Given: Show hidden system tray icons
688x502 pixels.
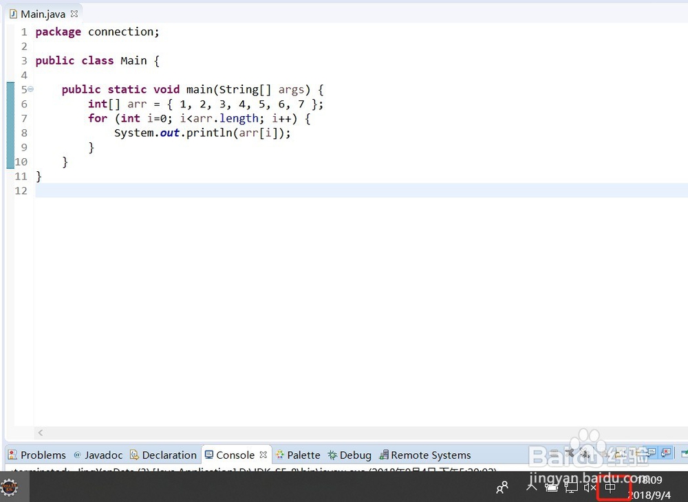Looking at the screenshot, I should (531, 488).
